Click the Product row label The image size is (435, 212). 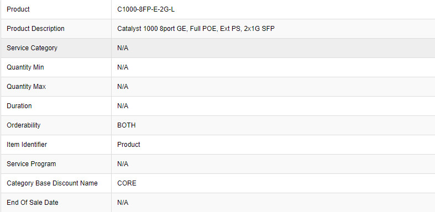click(x=18, y=9)
